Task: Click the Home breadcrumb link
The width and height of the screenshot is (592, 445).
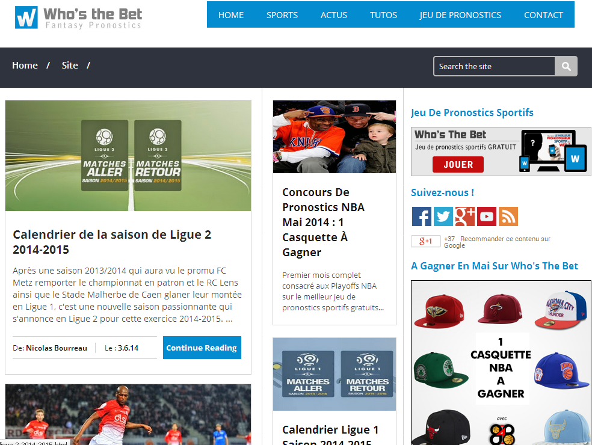Action: (x=25, y=66)
